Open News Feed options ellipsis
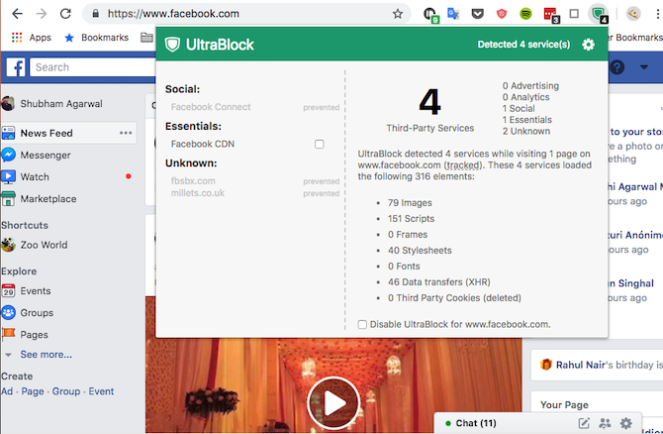 click(126, 133)
